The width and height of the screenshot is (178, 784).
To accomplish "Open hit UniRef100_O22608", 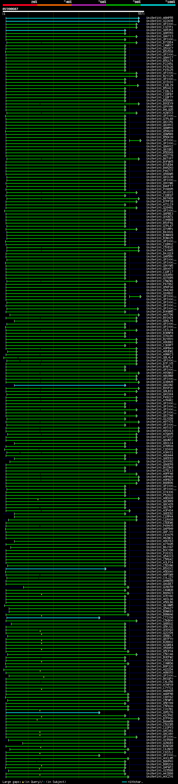I will (160, 21).
